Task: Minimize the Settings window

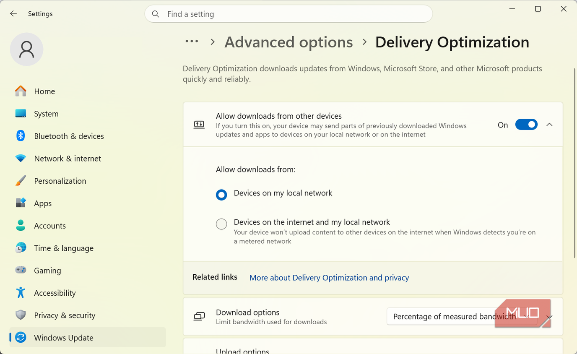Action: [x=512, y=9]
